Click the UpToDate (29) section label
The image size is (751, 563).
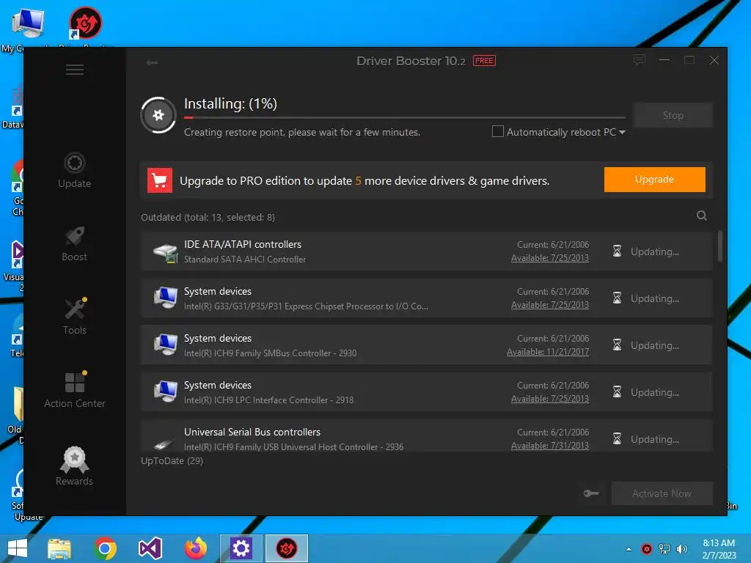(172, 460)
